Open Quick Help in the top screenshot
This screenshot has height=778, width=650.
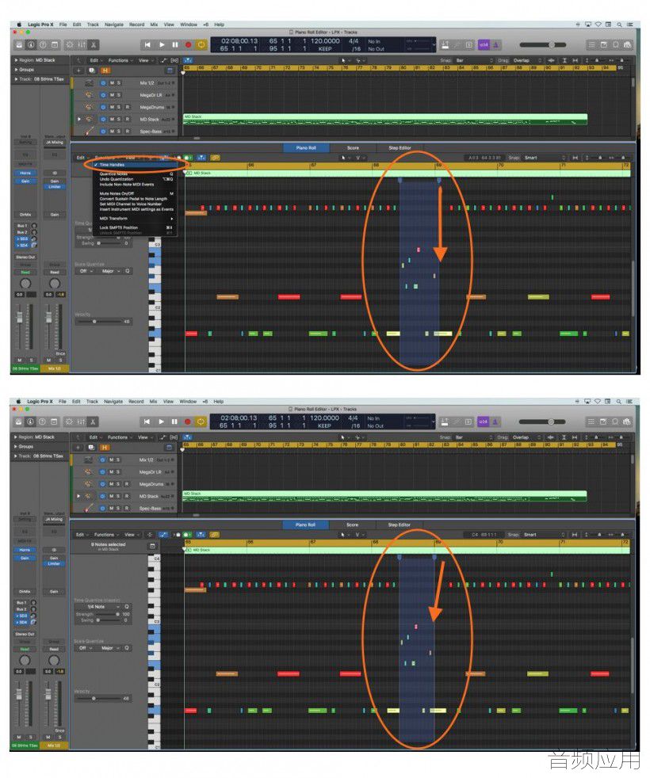click(43, 44)
